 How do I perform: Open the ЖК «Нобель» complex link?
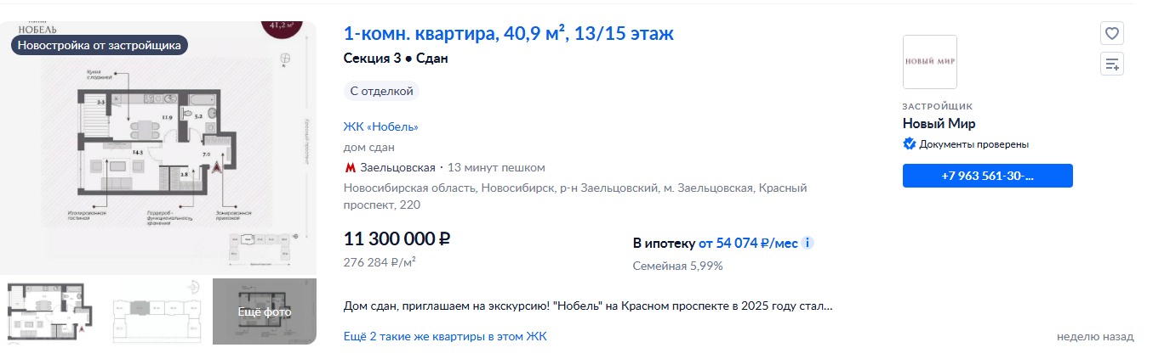(381, 126)
